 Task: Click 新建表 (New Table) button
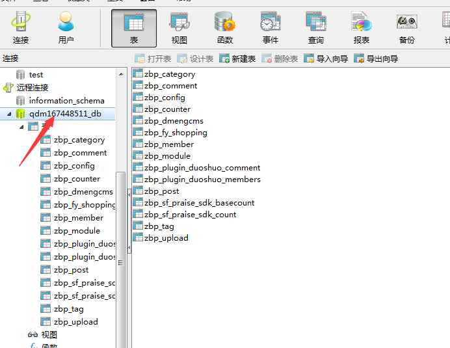237,59
